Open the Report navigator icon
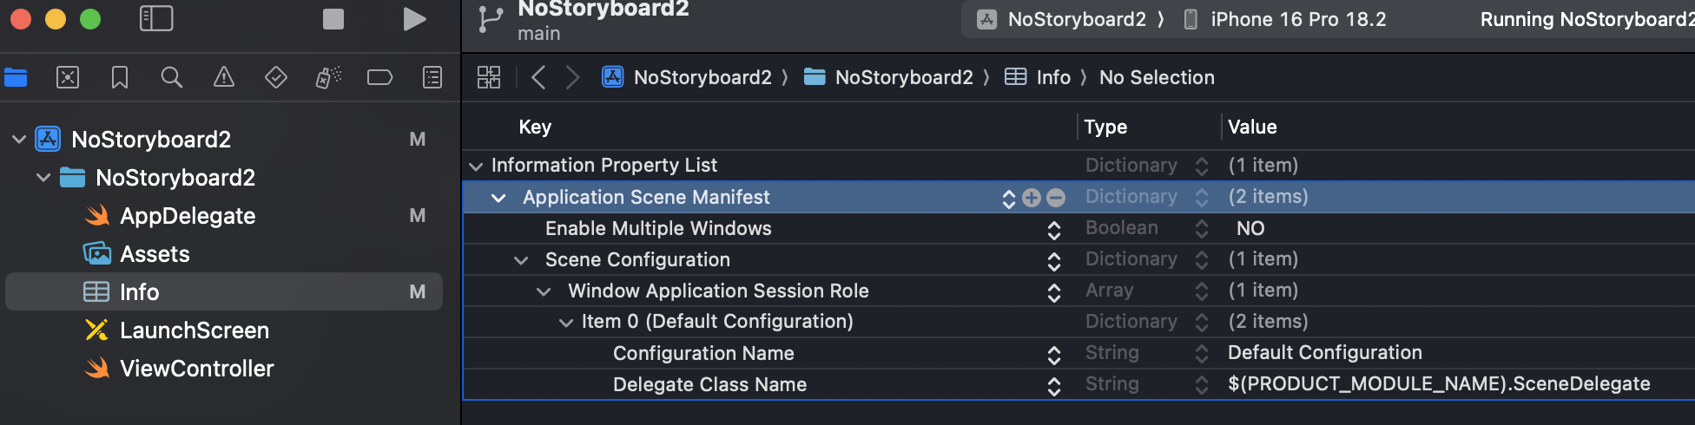 click(432, 77)
